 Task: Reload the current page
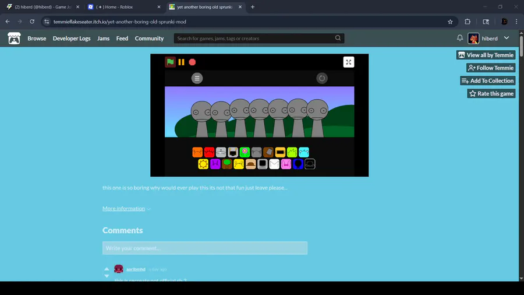[x=32, y=22]
